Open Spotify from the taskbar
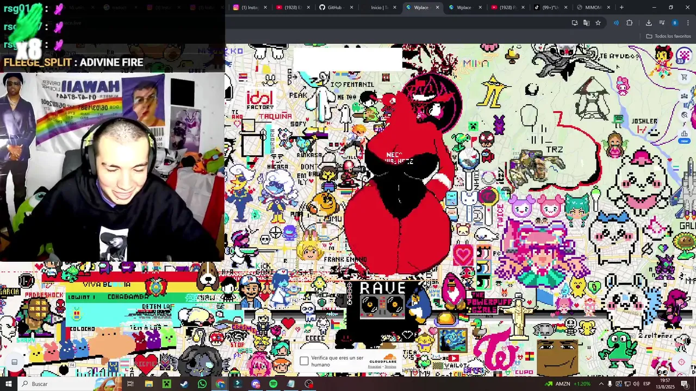696x391 pixels. (274, 384)
